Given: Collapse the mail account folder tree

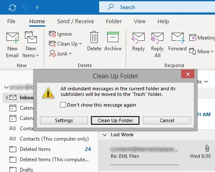Looking at the screenshot, I should pyautogui.click(x=6, y=87).
